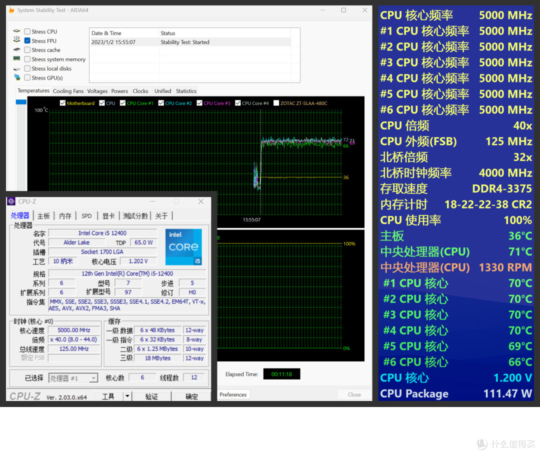Viewport: 540px width, 455px height.
Task: Click the AIDA64 flame title icon
Action: (11, 10)
